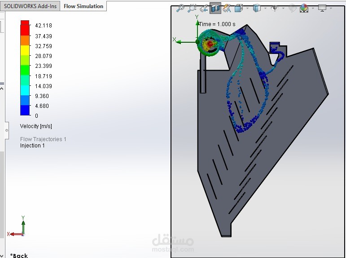Click the Previous View icon
This screenshot has width=346, height=258.
pos(204,9)
